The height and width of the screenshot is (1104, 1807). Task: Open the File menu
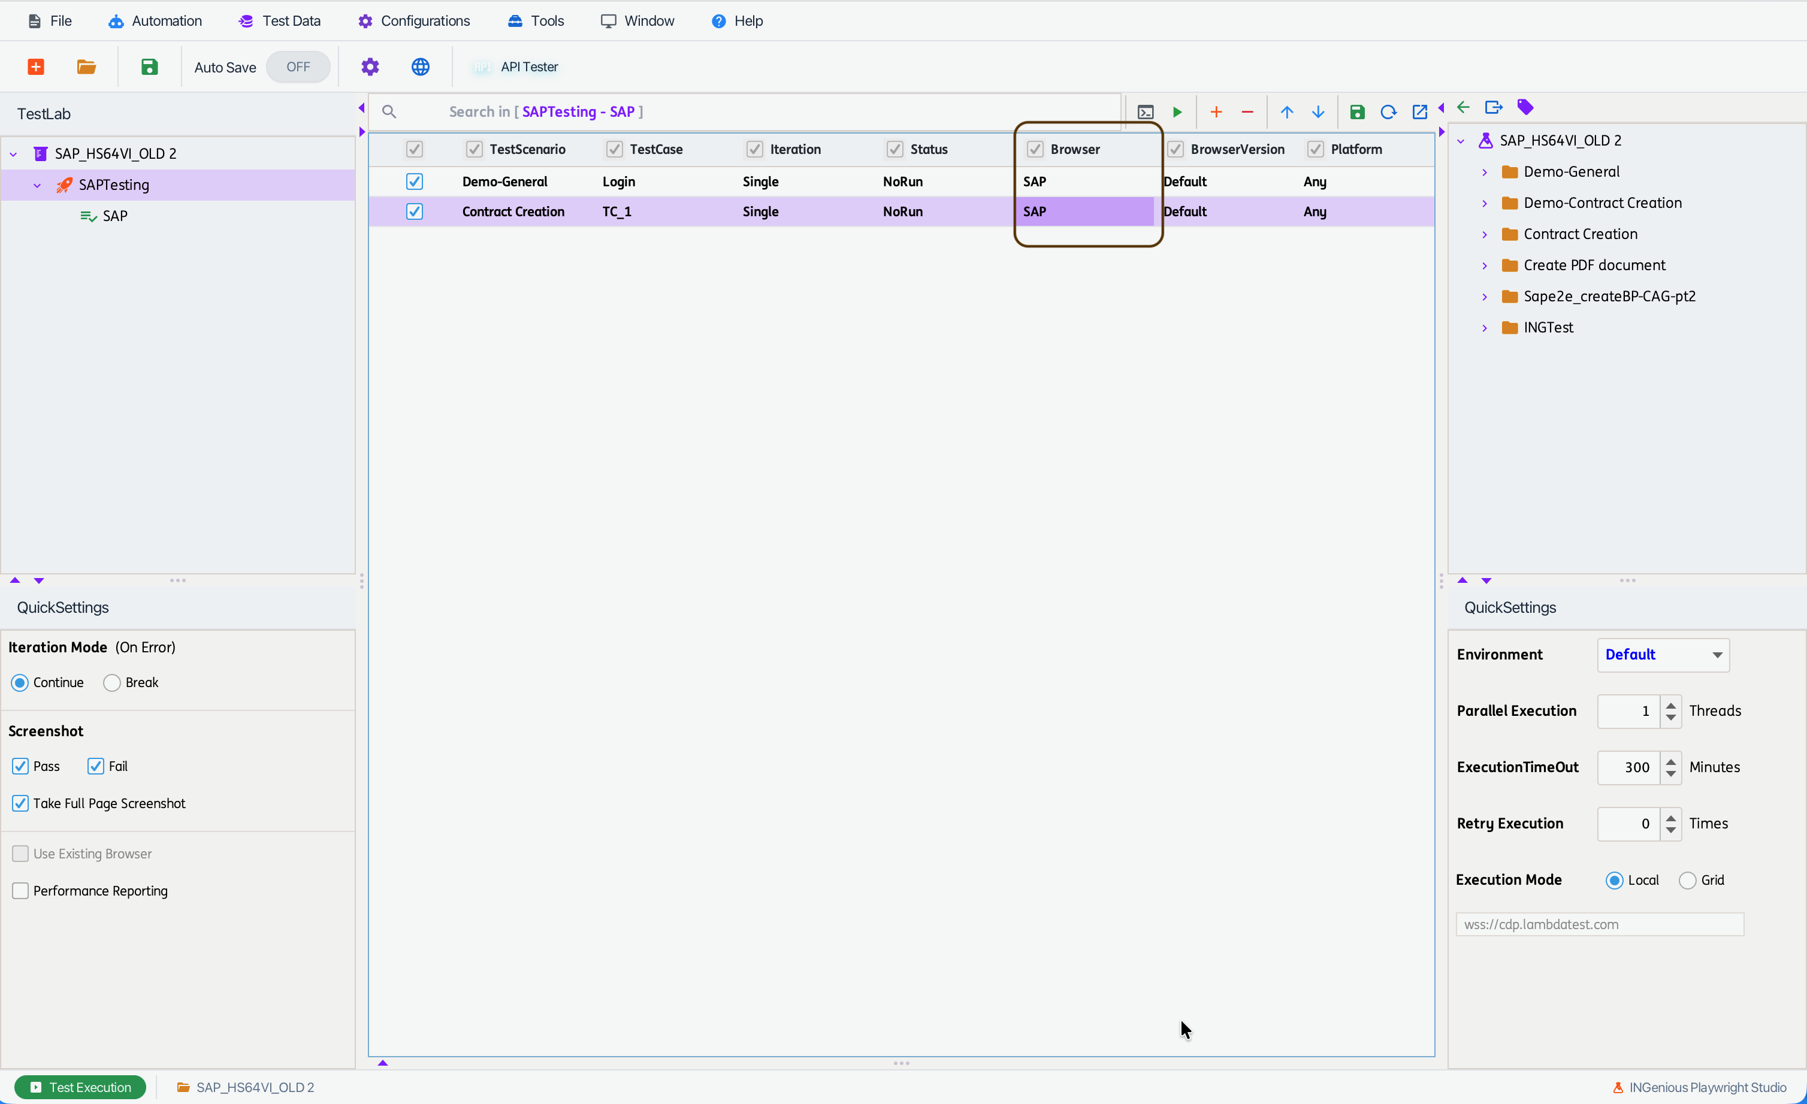point(50,20)
